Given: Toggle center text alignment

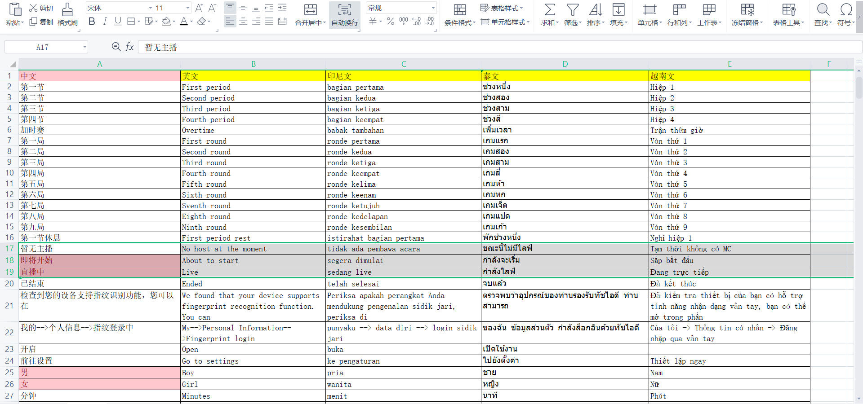Looking at the screenshot, I should 243,21.
